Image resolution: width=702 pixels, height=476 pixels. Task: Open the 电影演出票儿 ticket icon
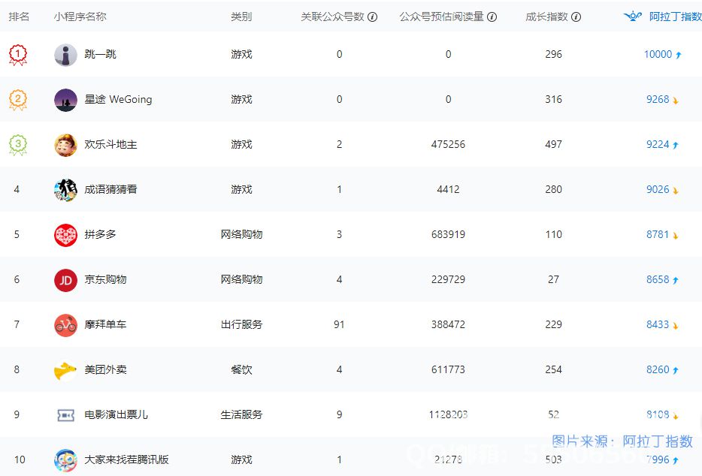tap(66, 415)
